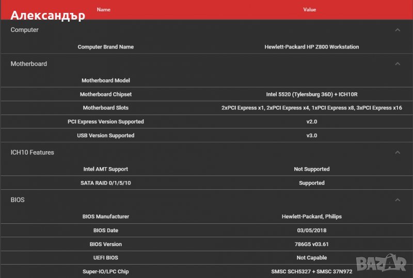Select the SATA RAID 0/1/5/10 row label
The height and width of the screenshot is (278, 413).
[105, 183]
